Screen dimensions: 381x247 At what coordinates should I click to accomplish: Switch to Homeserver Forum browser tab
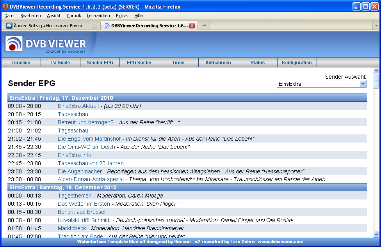(x=51, y=26)
